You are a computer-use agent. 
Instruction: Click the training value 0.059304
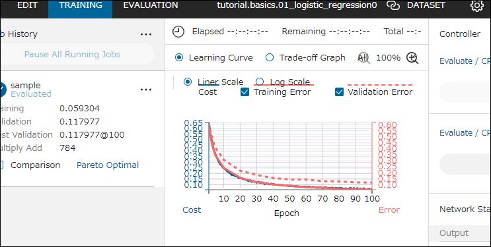coord(79,109)
